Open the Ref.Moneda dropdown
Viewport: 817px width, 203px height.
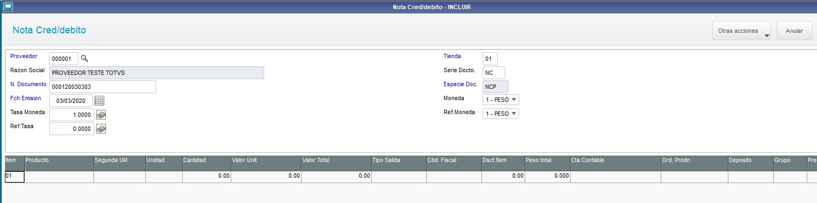point(501,114)
